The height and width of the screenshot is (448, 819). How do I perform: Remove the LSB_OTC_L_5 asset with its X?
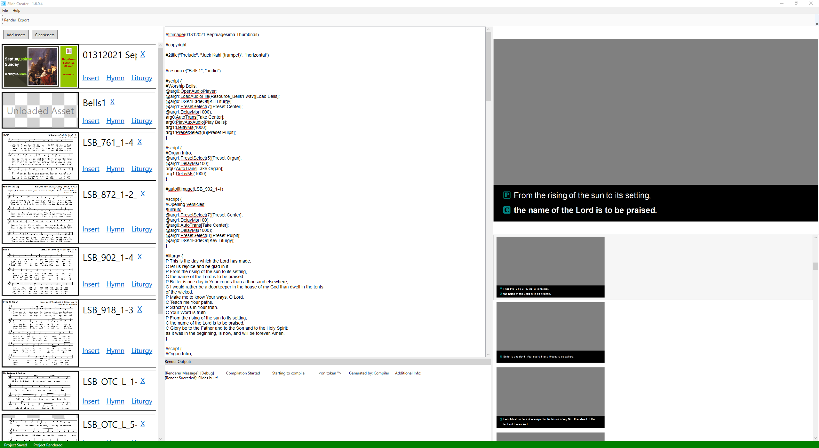click(143, 424)
